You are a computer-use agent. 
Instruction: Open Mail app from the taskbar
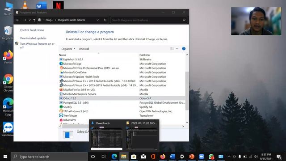(143, 157)
